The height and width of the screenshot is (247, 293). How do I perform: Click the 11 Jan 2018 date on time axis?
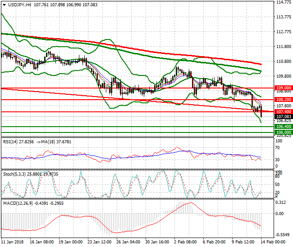(12, 242)
